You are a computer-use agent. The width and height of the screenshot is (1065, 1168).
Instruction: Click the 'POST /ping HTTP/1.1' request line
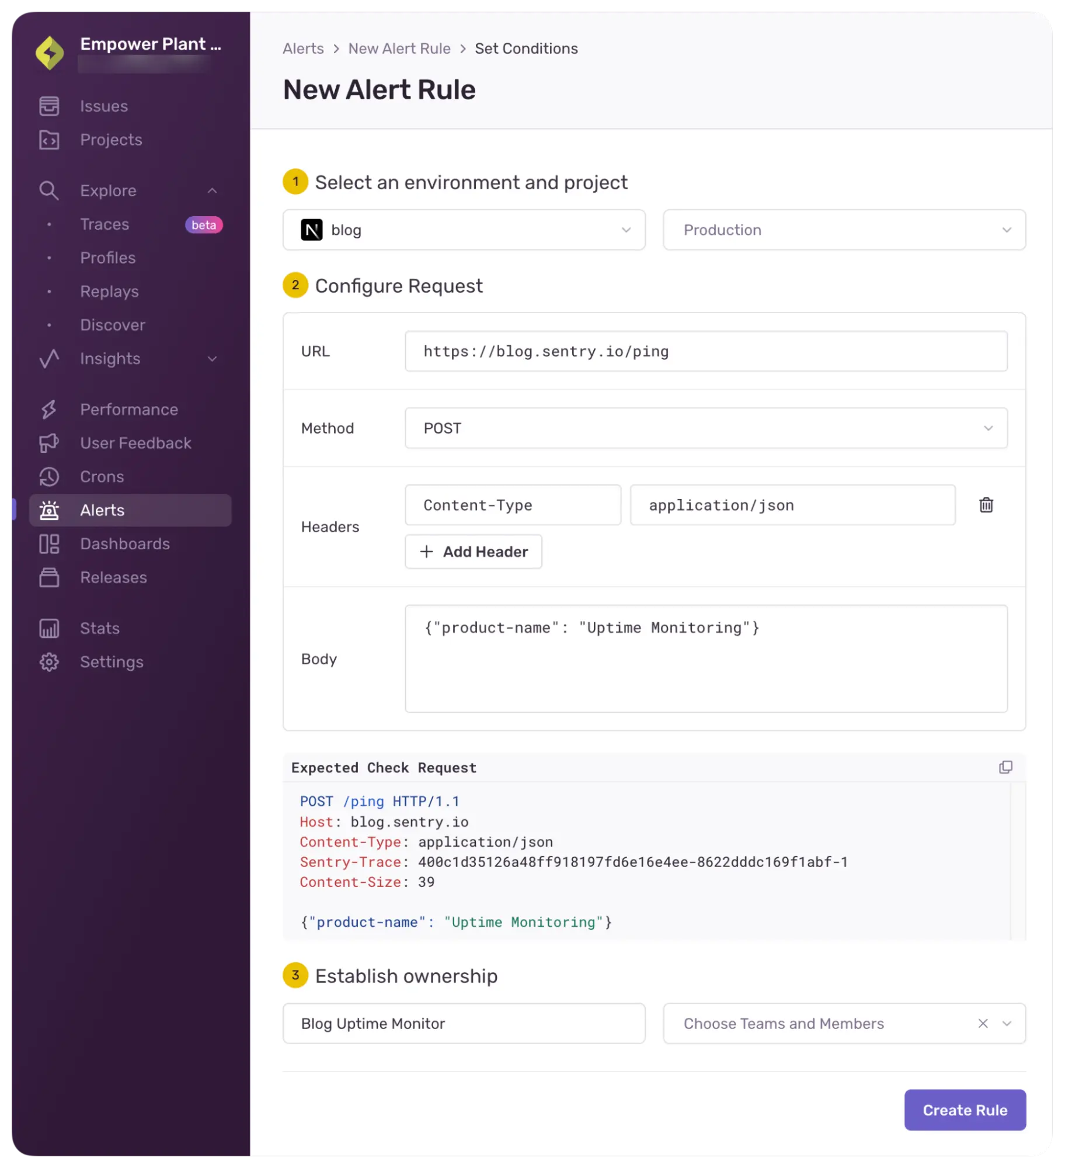tap(380, 801)
